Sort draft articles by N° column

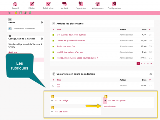click(150, 80)
